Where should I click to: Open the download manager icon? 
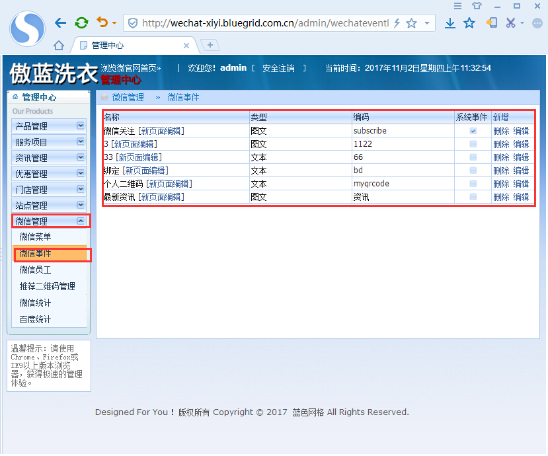[451, 22]
